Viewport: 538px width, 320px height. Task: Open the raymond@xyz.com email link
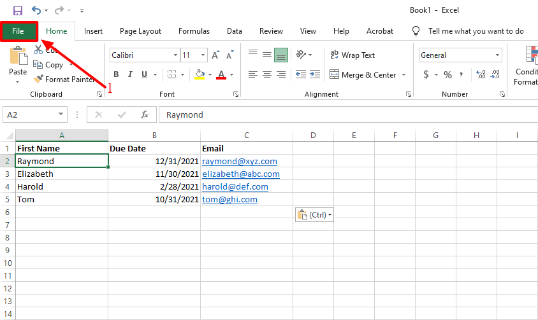point(240,162)
